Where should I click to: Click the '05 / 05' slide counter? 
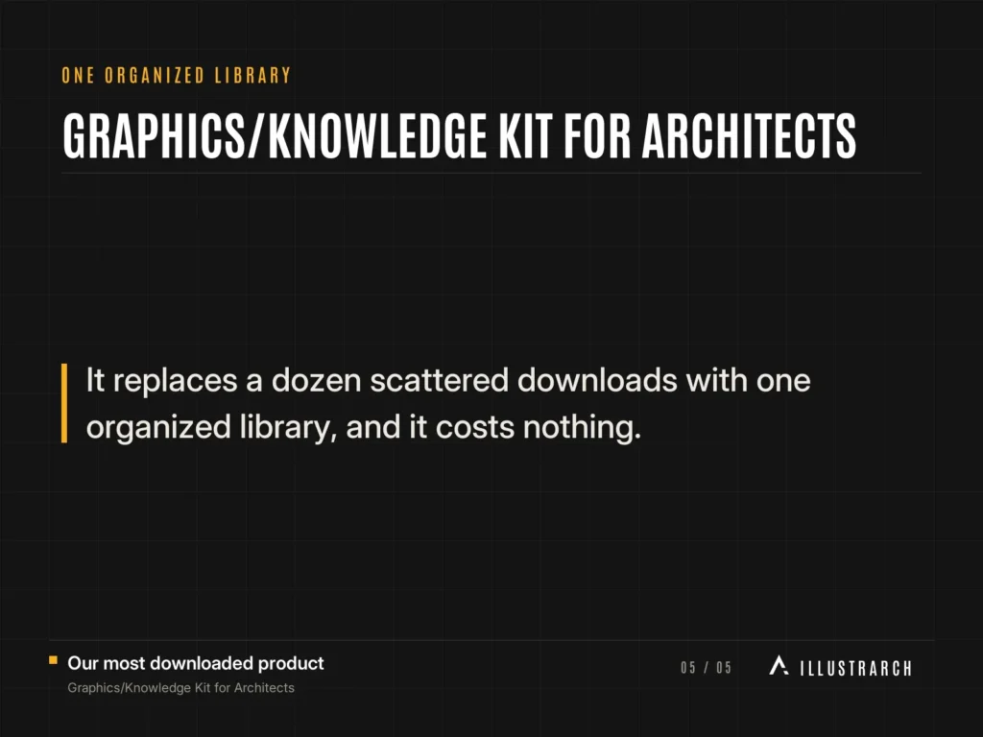coord(706,668)
